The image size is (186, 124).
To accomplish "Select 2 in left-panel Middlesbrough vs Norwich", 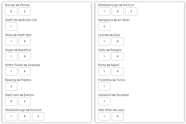I will coord(38,116).
